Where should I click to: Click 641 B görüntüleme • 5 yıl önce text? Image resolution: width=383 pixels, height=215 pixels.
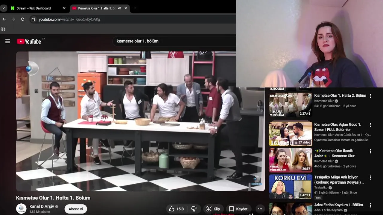[335, 106]
